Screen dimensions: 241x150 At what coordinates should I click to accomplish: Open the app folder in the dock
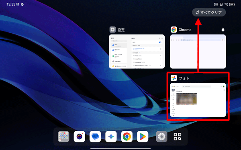(x=63, y=136)
